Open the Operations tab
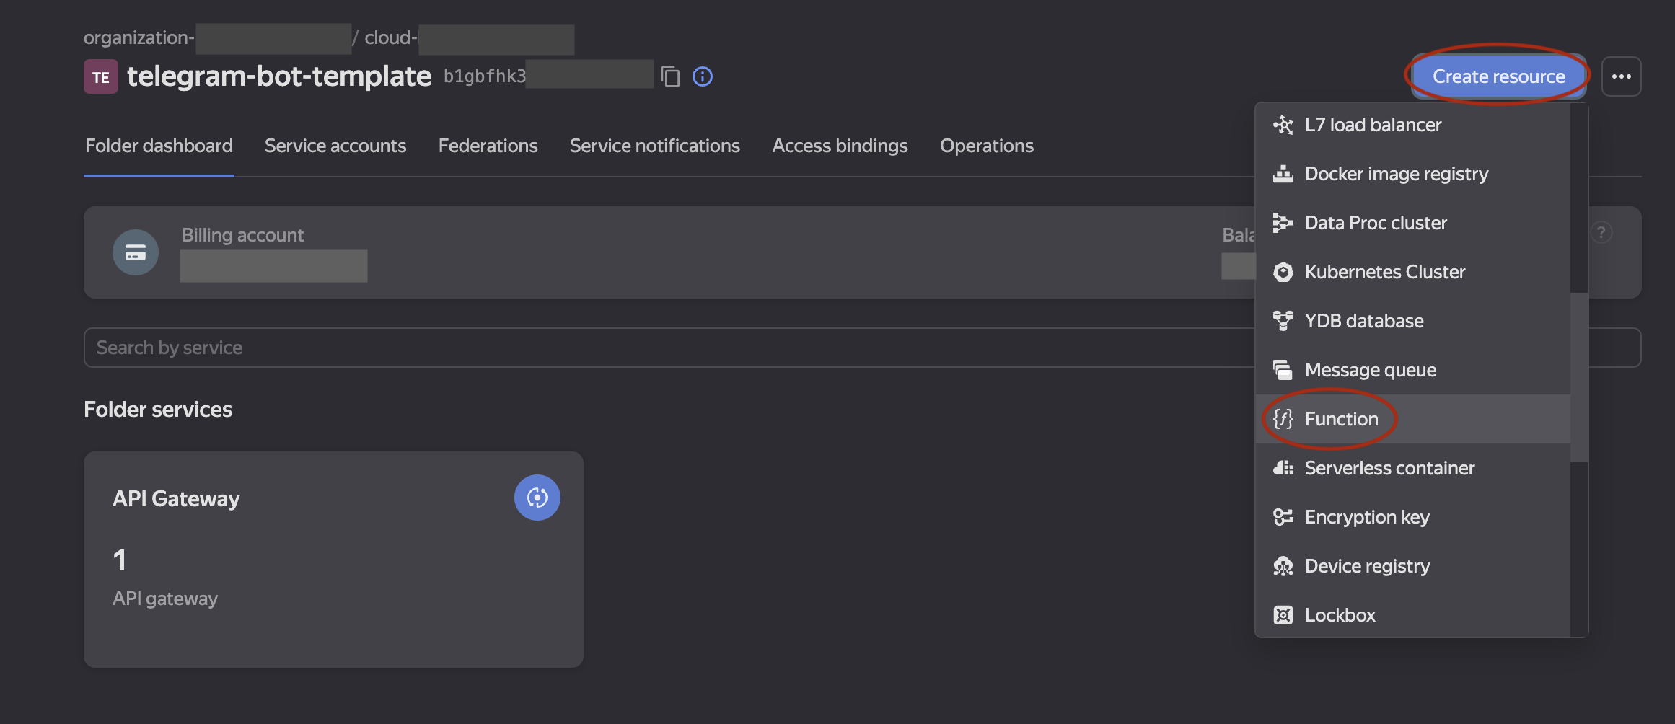1675x724 pixels. tap(987, 146)
